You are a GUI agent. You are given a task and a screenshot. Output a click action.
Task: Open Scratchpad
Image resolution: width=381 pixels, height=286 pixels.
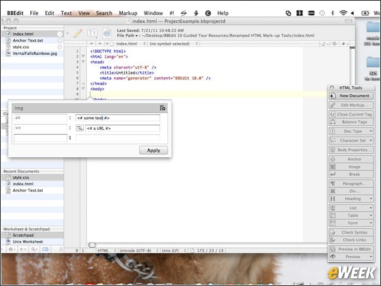[x=32, y=235]
